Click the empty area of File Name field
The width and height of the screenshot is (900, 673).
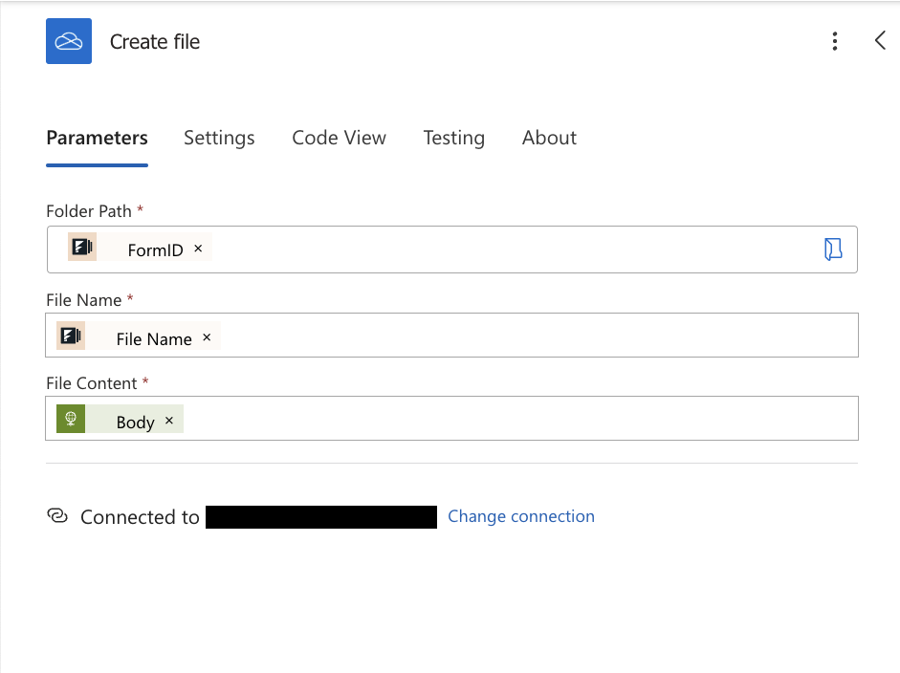536,336
